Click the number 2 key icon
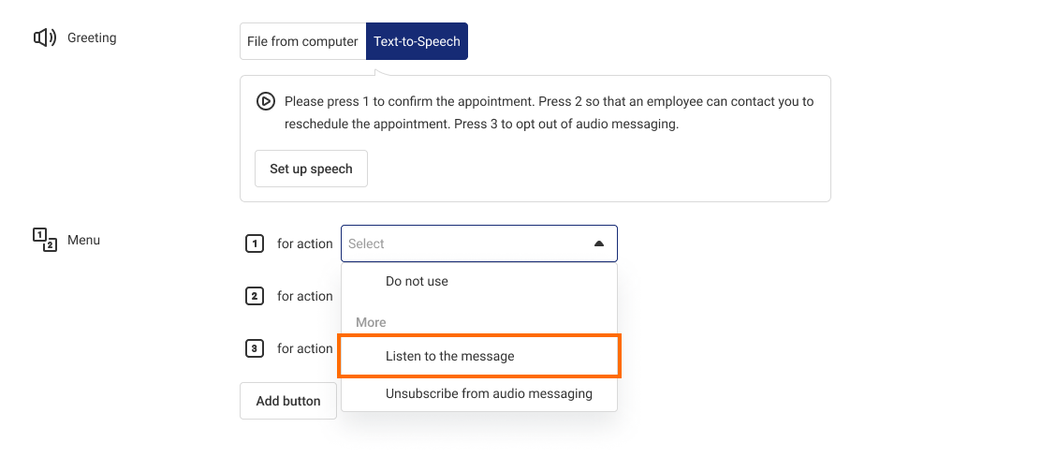This screenshot has height=457, width=1041. pyautogui.click(x=255, y=296)
